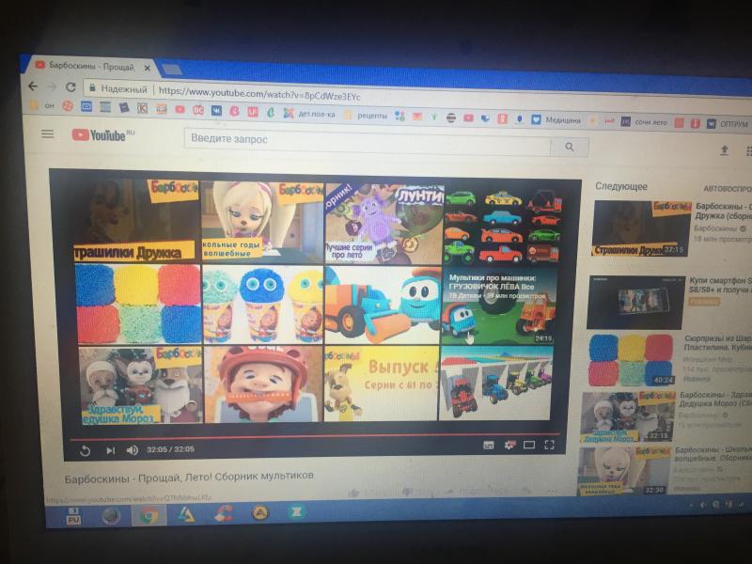This screenshot has height=564, width=752.
Task: Click the Следующее heading in the sidebar
Action: 621,186
